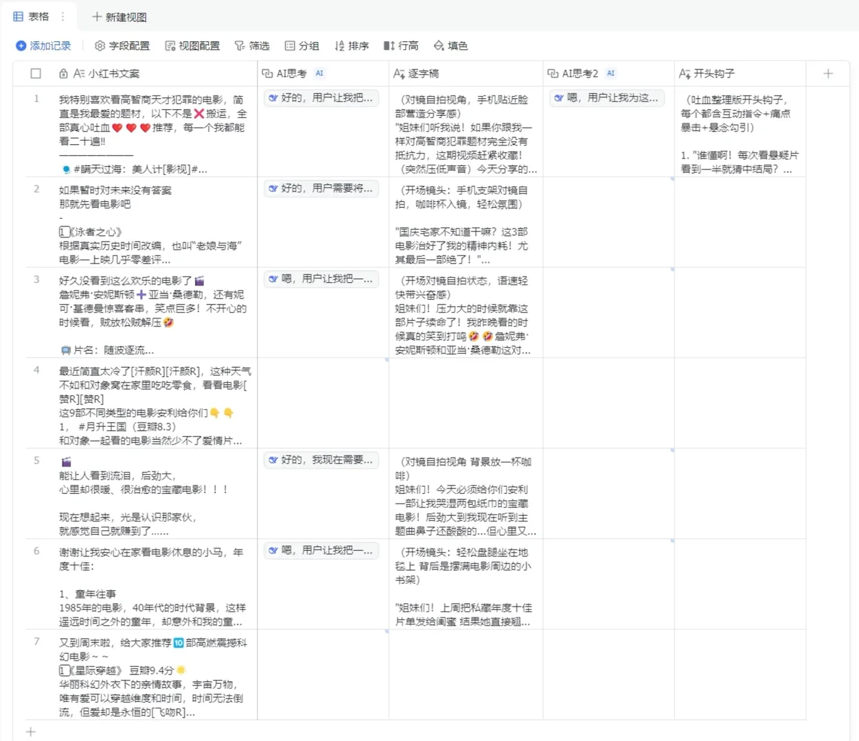Click the AI badge on the AI思考 column header
Image resolution: width=859 pixels, height=741 pixels.
[319, 73]
